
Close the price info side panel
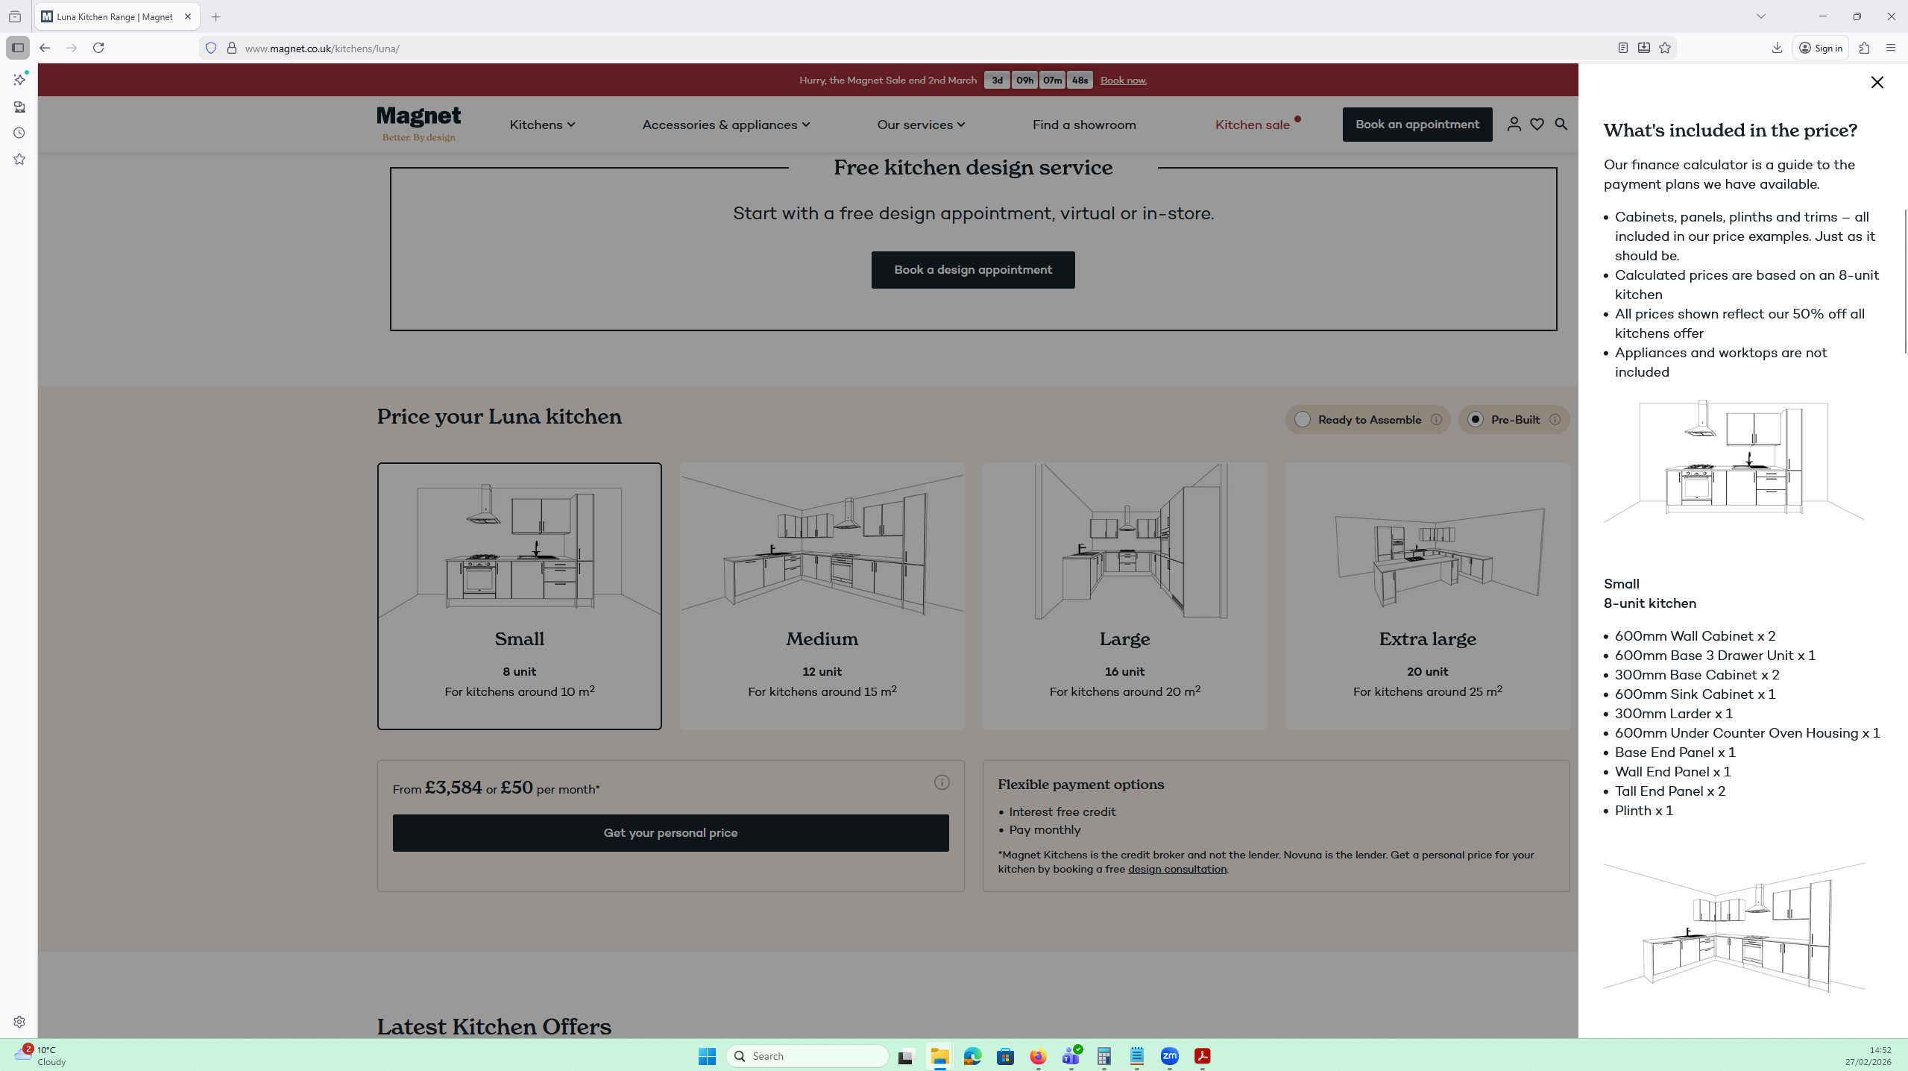coord(1877,83)
